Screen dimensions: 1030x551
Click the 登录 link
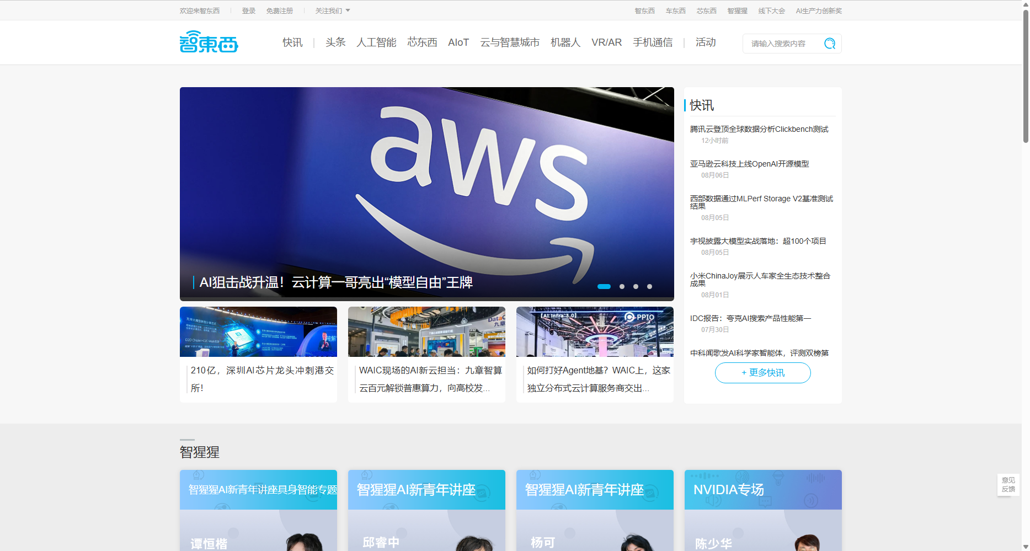click(249, 10)
